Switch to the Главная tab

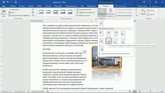[x=13, y=6]
